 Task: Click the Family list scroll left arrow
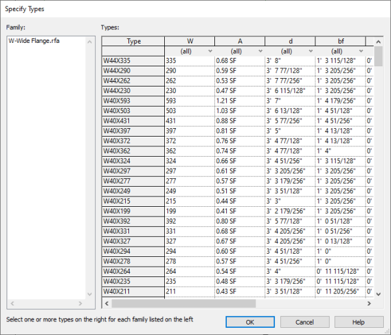[x=10, y=304]
